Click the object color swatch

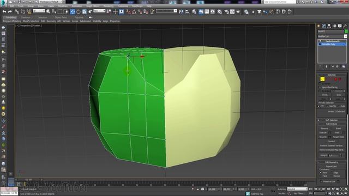tap(346, 32)
